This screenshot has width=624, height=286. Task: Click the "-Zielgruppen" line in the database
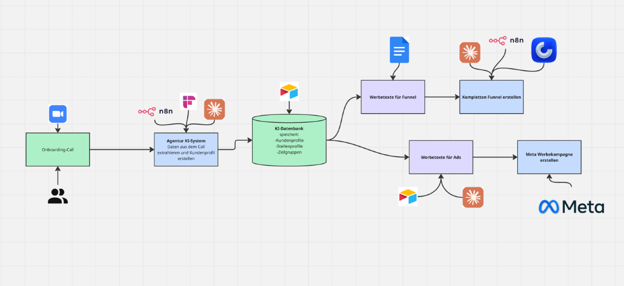coord(290,152)
